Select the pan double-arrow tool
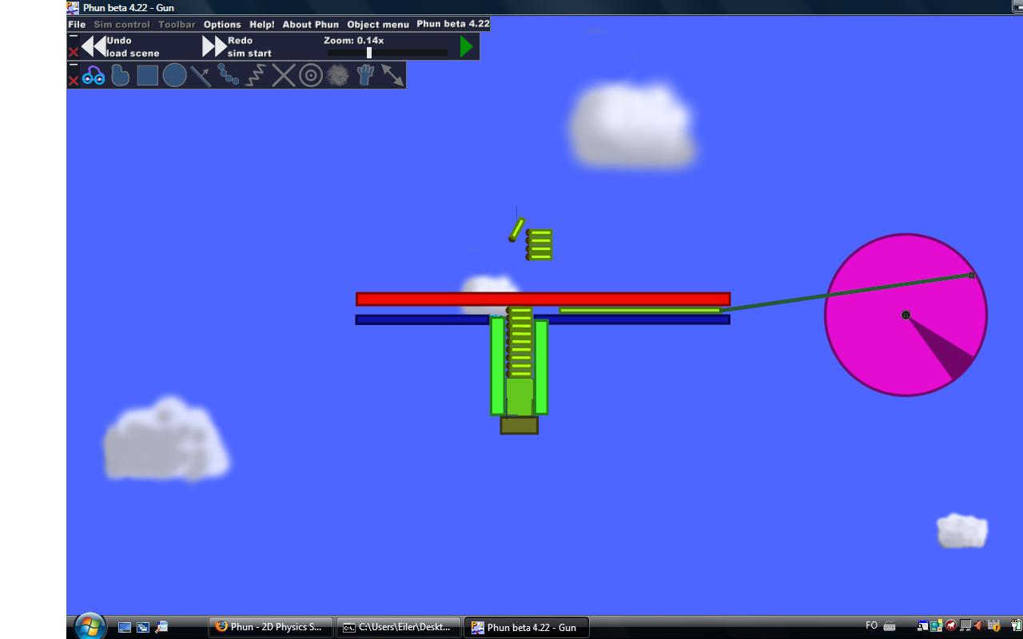This screenshot has width=1023, height=639. 392,76
